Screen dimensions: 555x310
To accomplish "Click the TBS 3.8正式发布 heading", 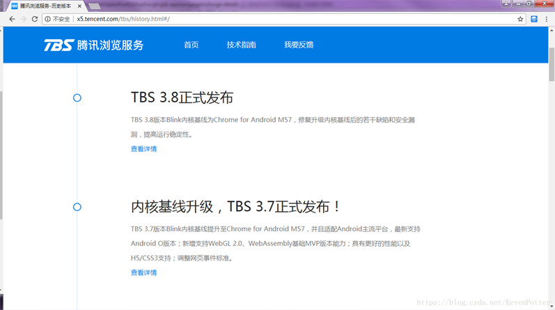I will [182, 98].
